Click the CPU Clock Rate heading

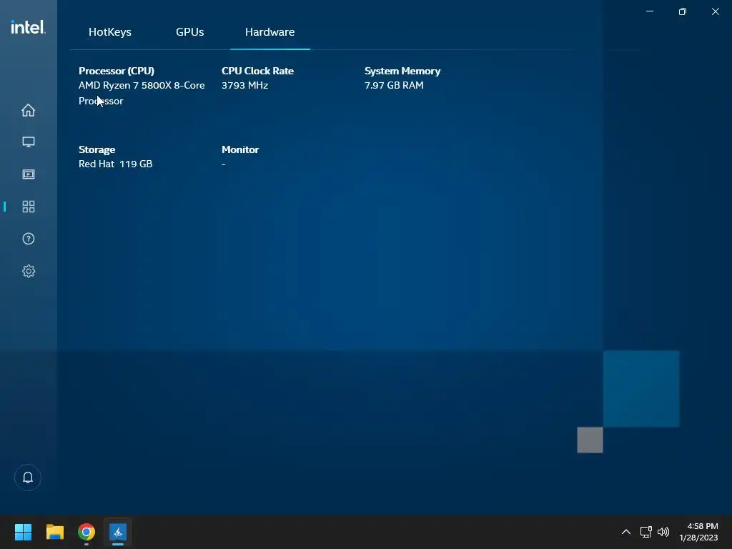(x=257, y=71)
